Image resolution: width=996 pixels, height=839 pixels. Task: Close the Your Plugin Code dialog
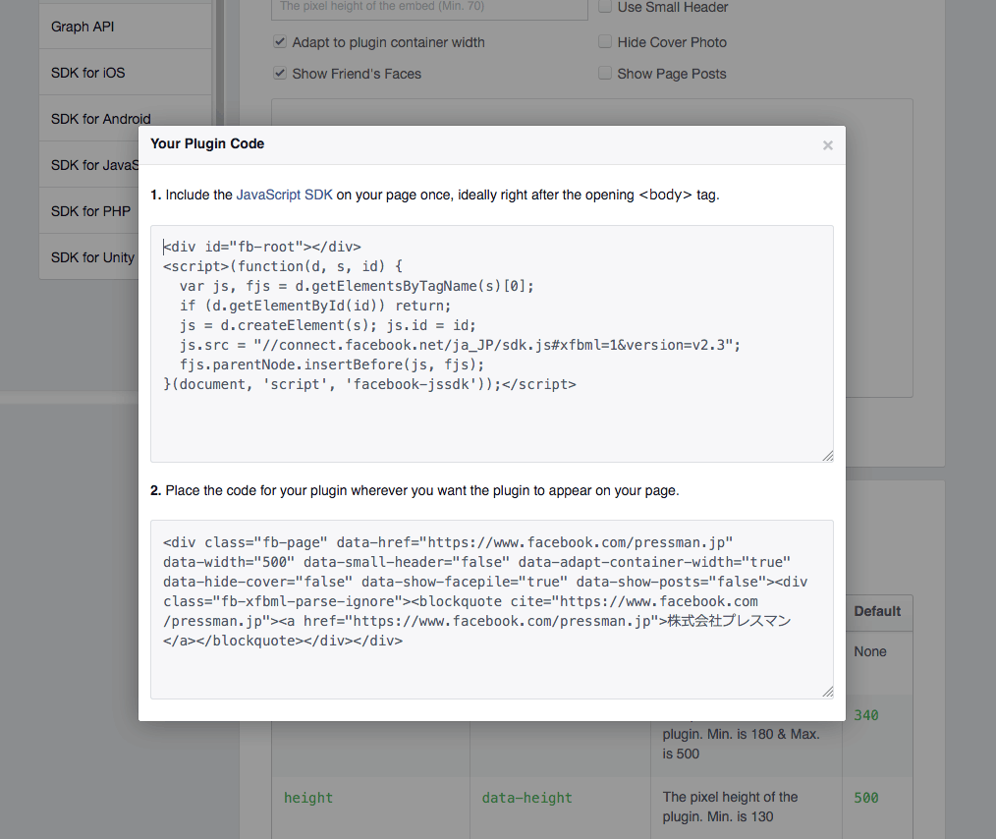coord(827,145)
